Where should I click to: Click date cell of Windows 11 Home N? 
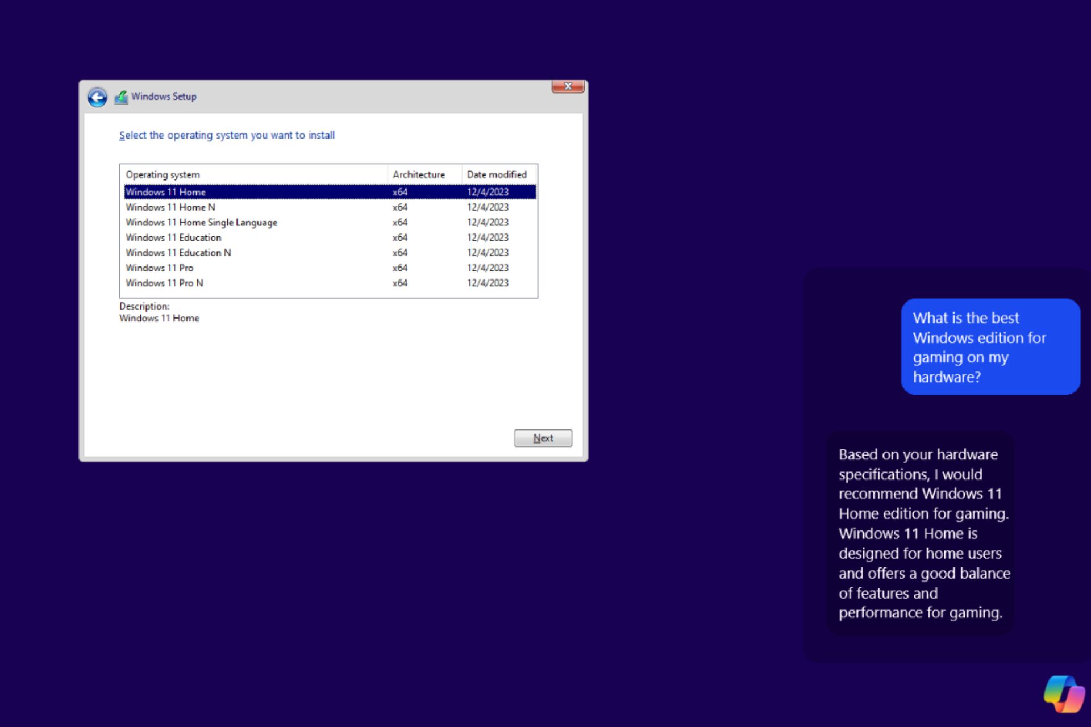488,207
